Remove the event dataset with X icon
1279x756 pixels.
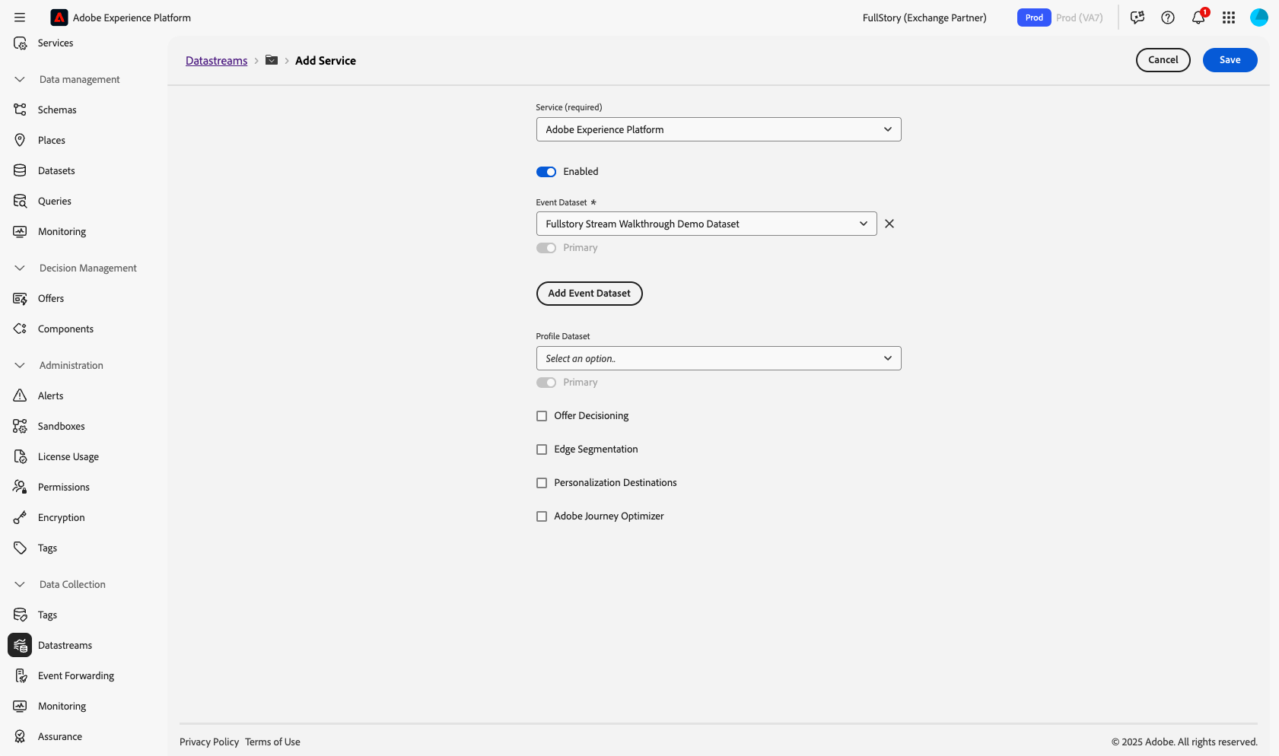(889, 224)
